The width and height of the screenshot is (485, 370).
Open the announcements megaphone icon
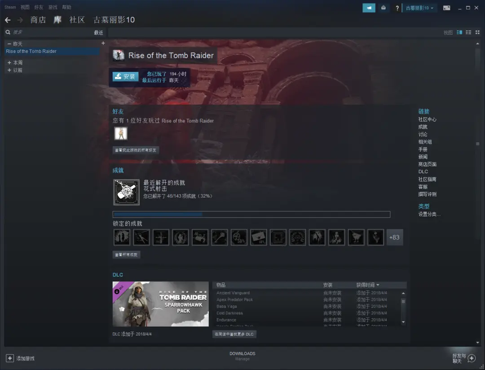tap(369, 8)
